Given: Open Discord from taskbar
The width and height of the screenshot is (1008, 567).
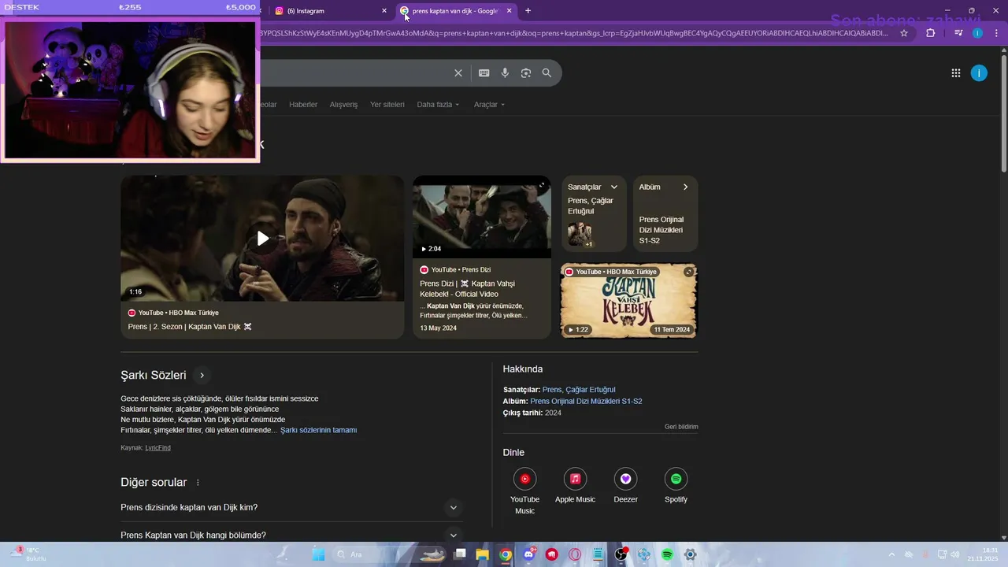Looking at the screenshot, I should point(528,554).
